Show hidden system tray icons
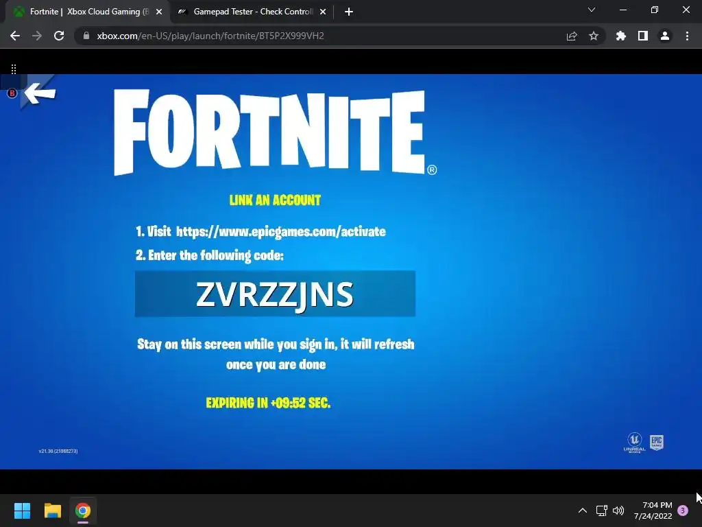702x527 pixels. point(583,511)
